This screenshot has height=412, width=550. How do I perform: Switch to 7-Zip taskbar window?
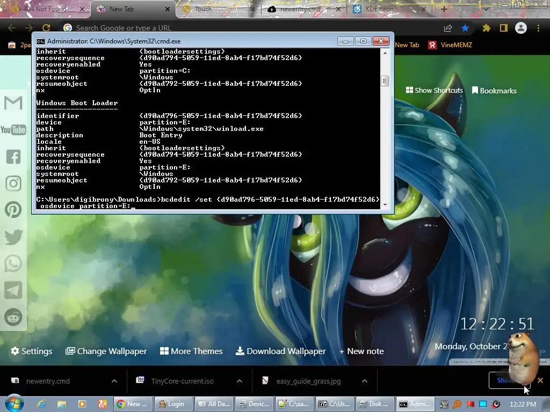tap(334, 404)
